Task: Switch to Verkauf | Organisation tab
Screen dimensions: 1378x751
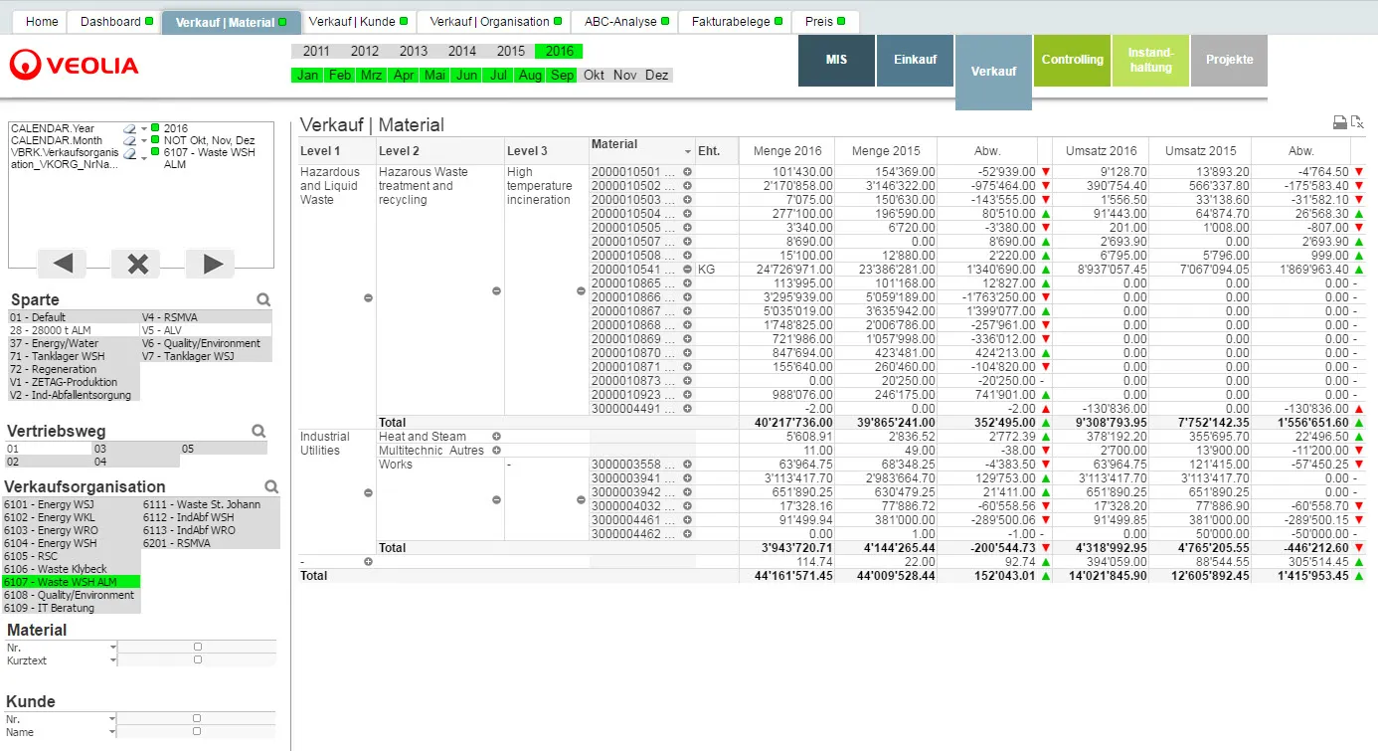Action: [494, 22]
